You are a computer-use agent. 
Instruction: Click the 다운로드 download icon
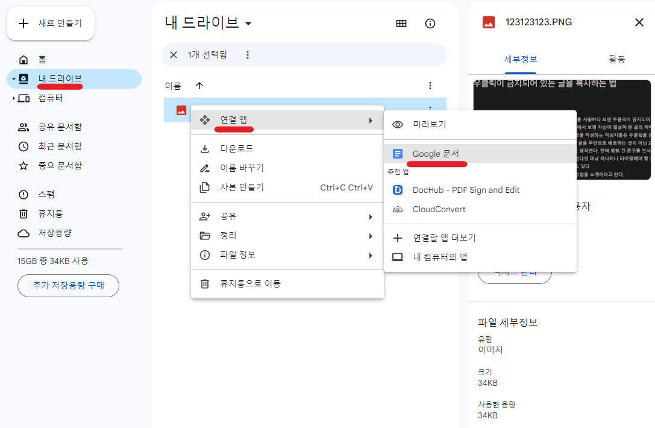tap(205, 148)
